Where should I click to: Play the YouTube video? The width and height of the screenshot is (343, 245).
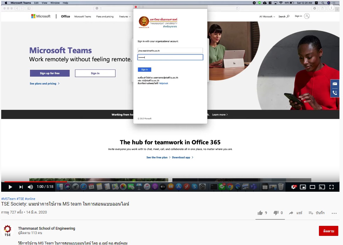tap(10, 187)
